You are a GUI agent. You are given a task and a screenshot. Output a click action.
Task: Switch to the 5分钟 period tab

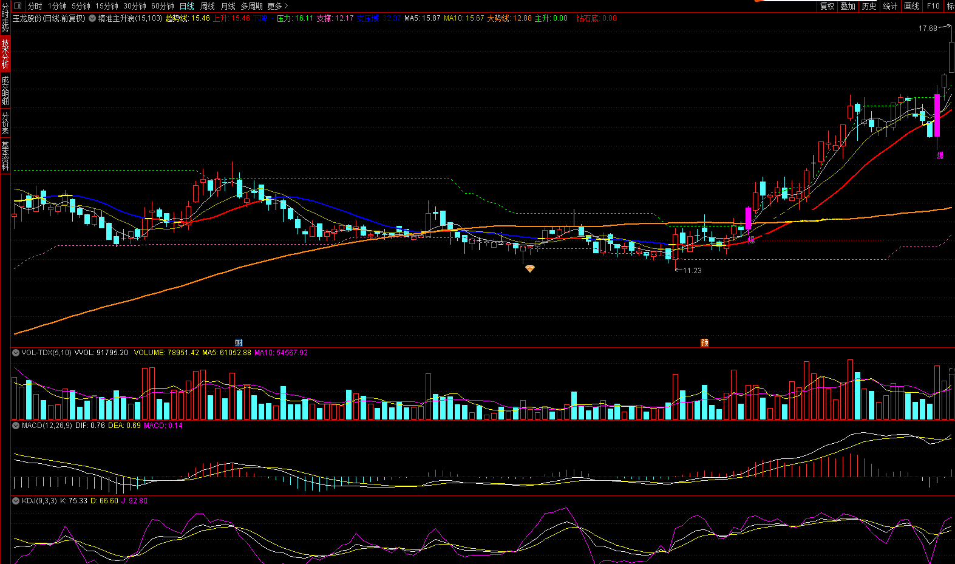81,6
